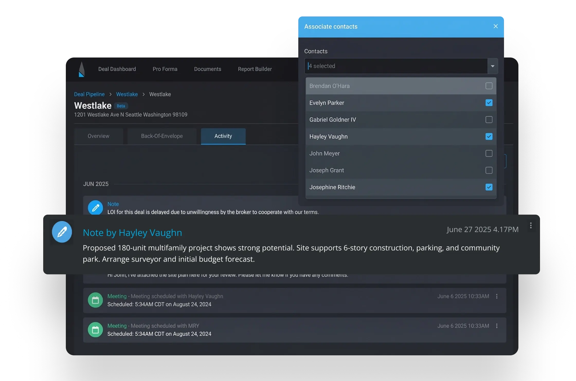Open the three-dot menu on Hayley Vaughn's note
Screen dimensions: 576x381
tap(531, 225)
